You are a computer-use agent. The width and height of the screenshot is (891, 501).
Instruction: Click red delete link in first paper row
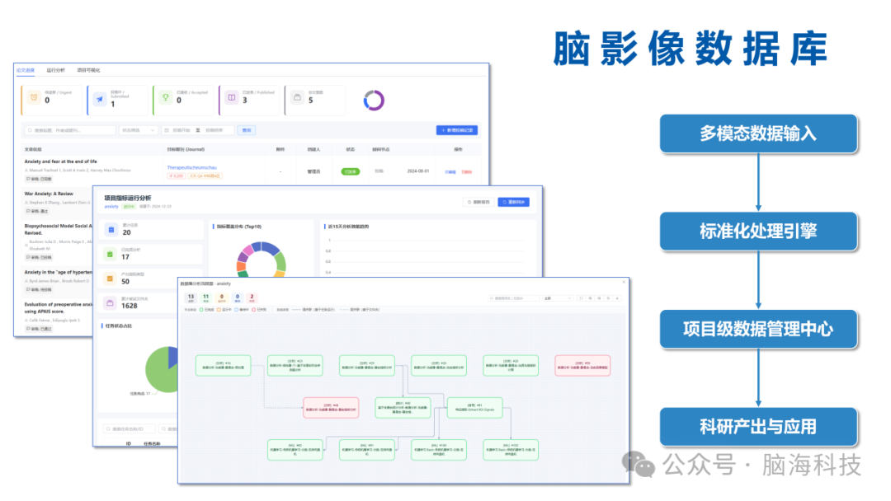click(466, 172)
